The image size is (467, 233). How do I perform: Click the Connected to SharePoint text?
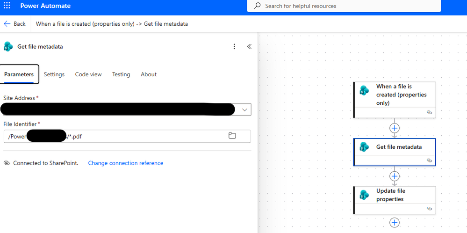(46, 163)
